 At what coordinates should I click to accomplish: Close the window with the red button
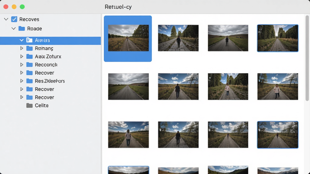pos(6,7)
